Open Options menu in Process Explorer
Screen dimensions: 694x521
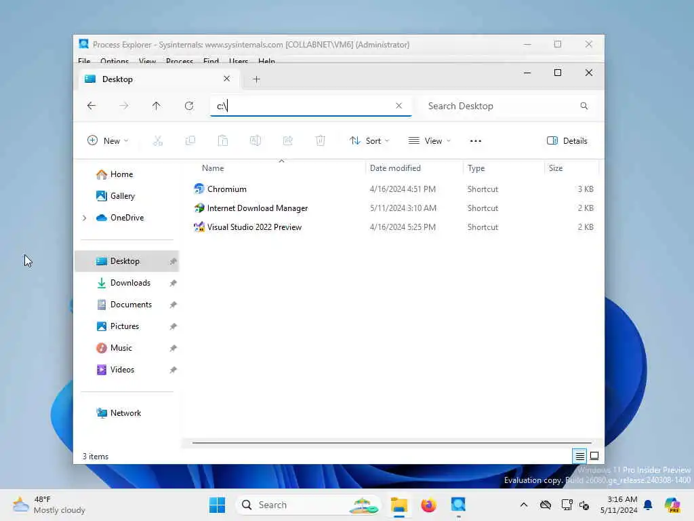point(115,60)
